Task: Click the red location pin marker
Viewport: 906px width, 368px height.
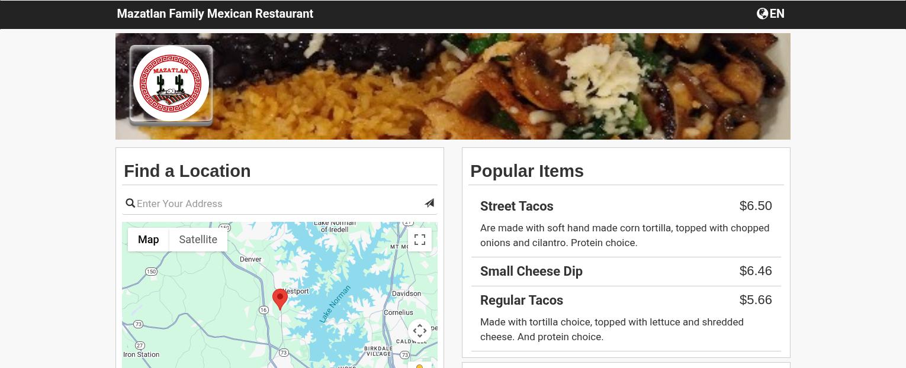Action: (x=280, y=299)
